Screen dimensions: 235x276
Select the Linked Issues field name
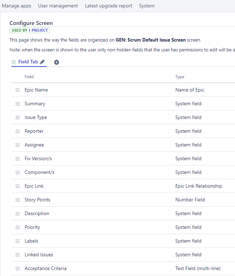(x=39, y=255)
